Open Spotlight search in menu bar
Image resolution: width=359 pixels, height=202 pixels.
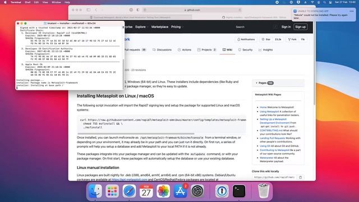tap(324, 2)
